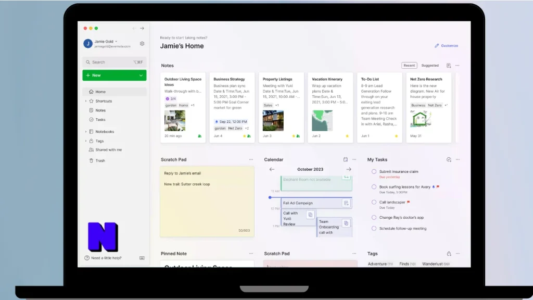Expand the Tags tree
This screenshot has width=533, height=300.
coord(86,141)
